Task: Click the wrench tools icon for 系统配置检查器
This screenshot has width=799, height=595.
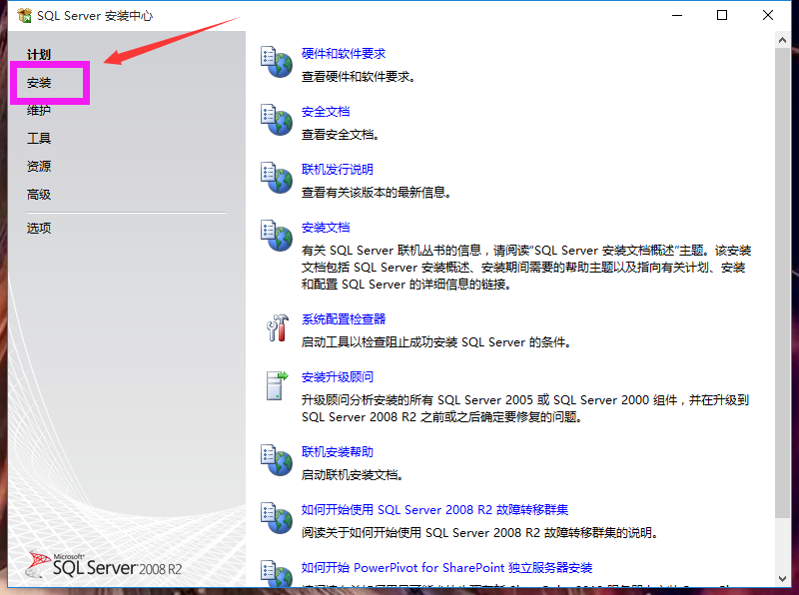Action: click(278, 327)
